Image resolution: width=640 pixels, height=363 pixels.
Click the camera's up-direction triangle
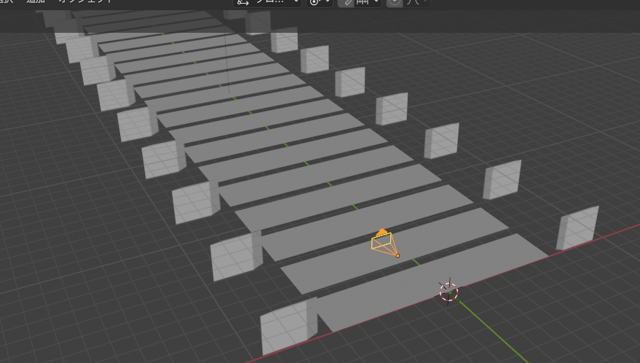click(382, 232)
